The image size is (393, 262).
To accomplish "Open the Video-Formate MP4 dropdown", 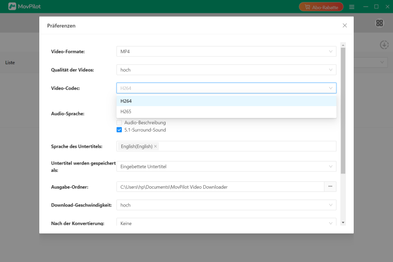I will click(226, 52).
